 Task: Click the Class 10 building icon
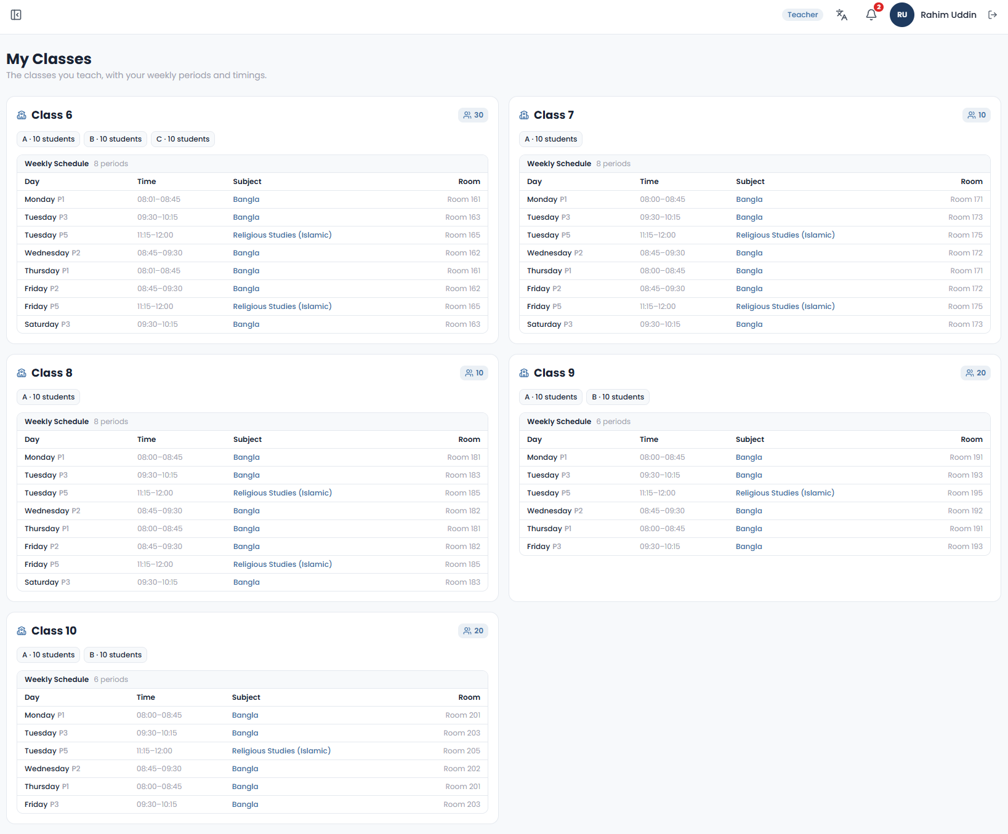click(22, 631)
